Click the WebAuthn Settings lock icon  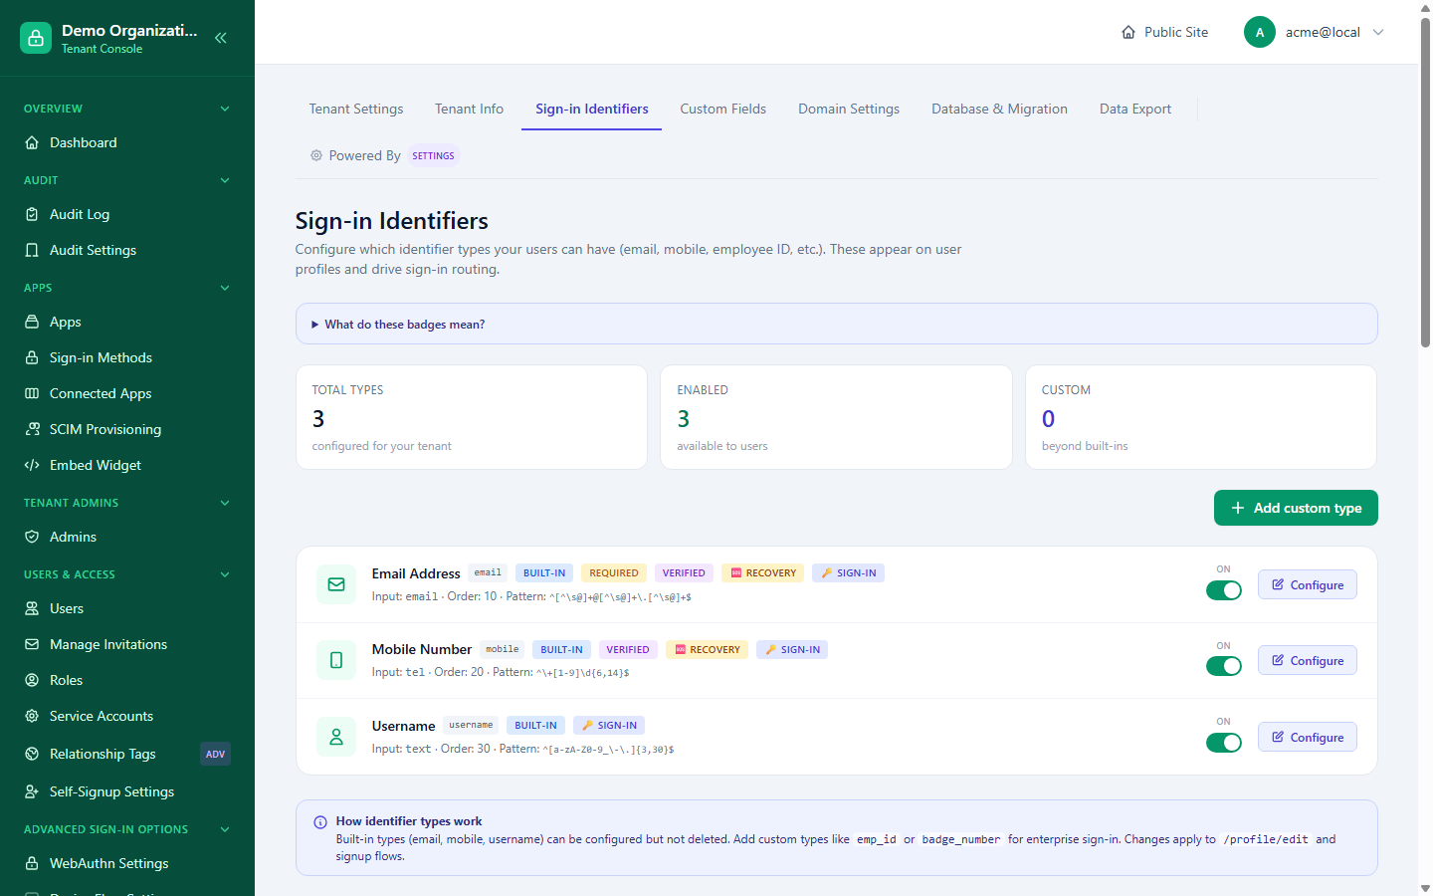click(x=32, y=863)
